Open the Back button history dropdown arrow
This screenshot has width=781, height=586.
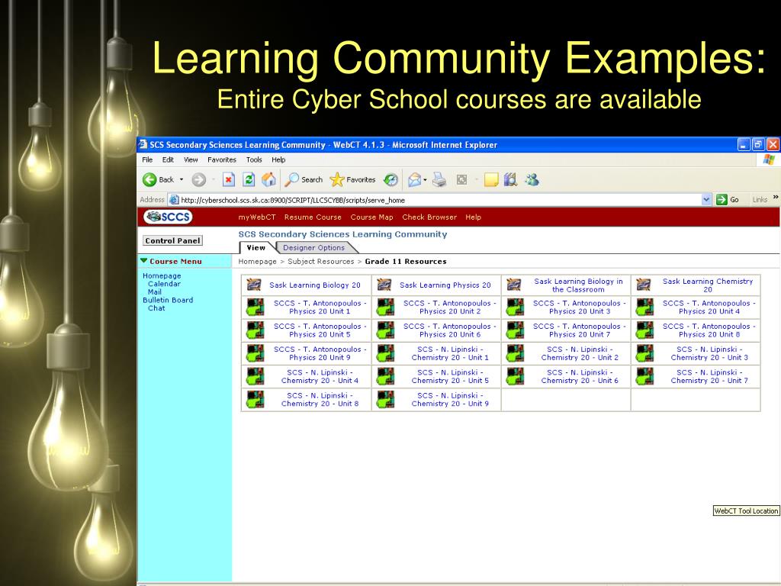[x=182, y=179]
